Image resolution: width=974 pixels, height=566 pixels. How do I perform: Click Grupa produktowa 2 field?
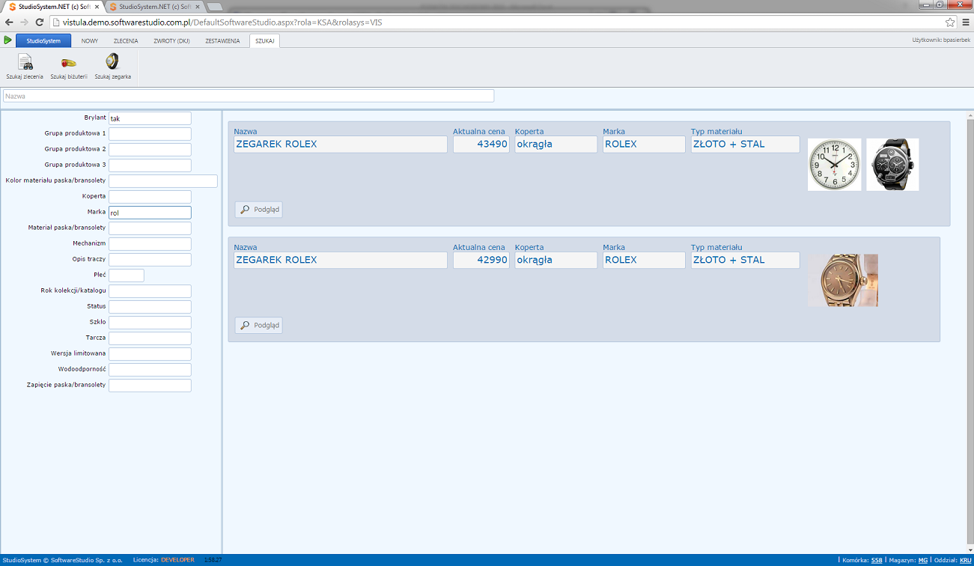click(x=150, y=150)
